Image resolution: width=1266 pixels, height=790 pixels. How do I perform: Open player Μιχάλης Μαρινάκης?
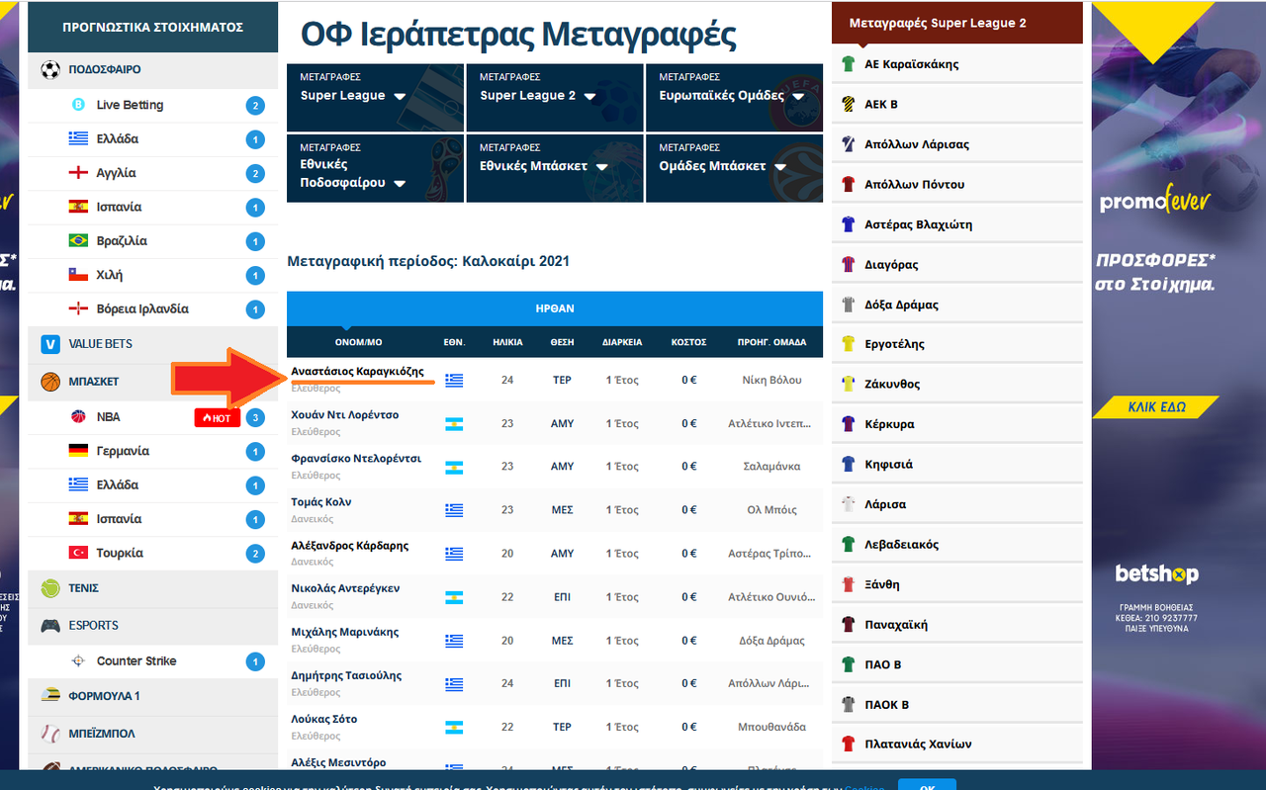tap(345, 632)
